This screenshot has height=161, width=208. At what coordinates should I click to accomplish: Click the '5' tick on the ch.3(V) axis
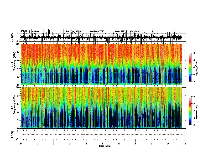18,131
